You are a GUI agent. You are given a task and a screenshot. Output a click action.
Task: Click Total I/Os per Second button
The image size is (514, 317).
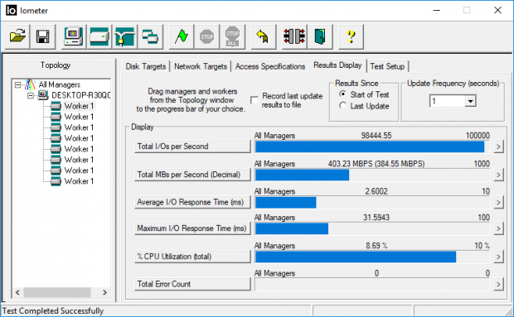point(192,146)
